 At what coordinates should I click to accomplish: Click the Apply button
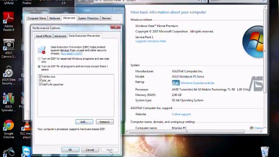(110, 150)
